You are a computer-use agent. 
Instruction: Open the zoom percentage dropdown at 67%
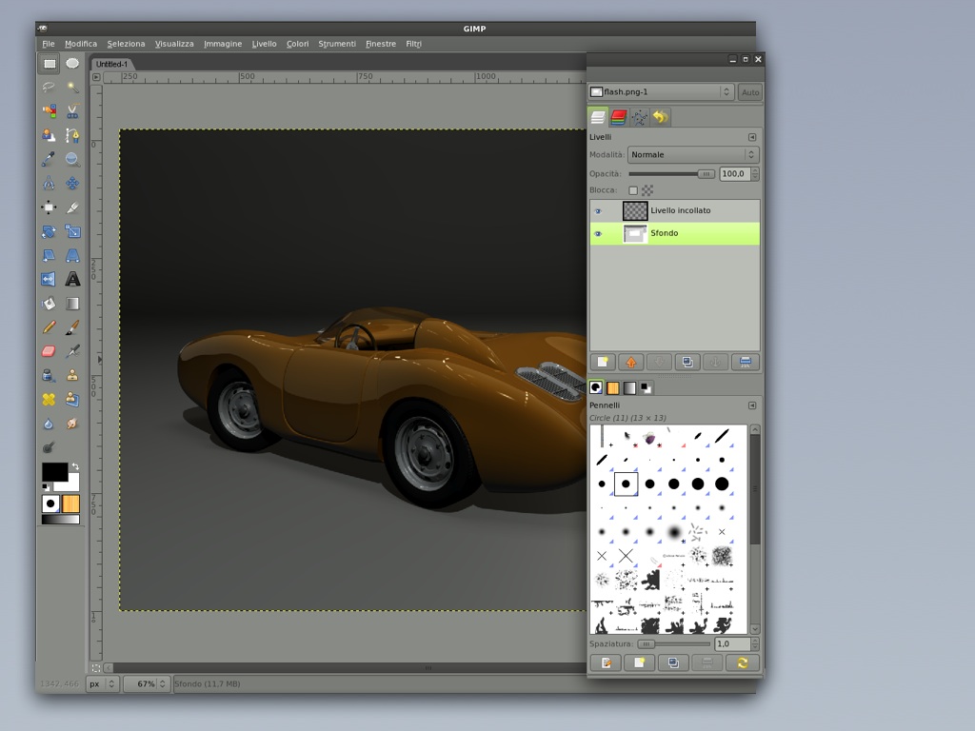tap(163, 683)
